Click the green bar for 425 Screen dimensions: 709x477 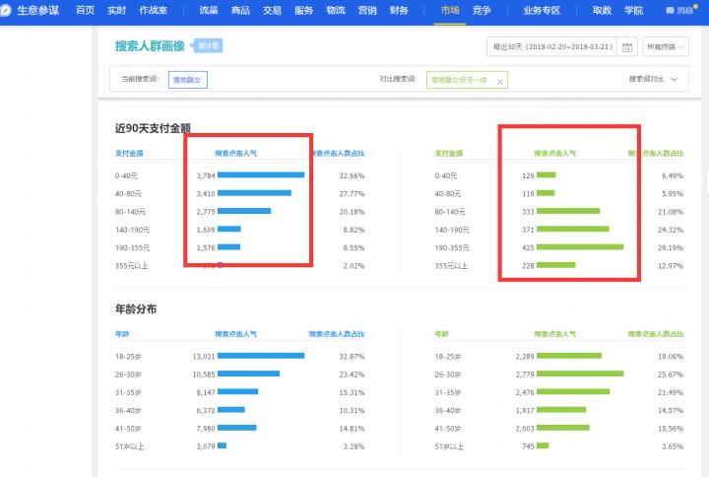[x=580, y=247]
